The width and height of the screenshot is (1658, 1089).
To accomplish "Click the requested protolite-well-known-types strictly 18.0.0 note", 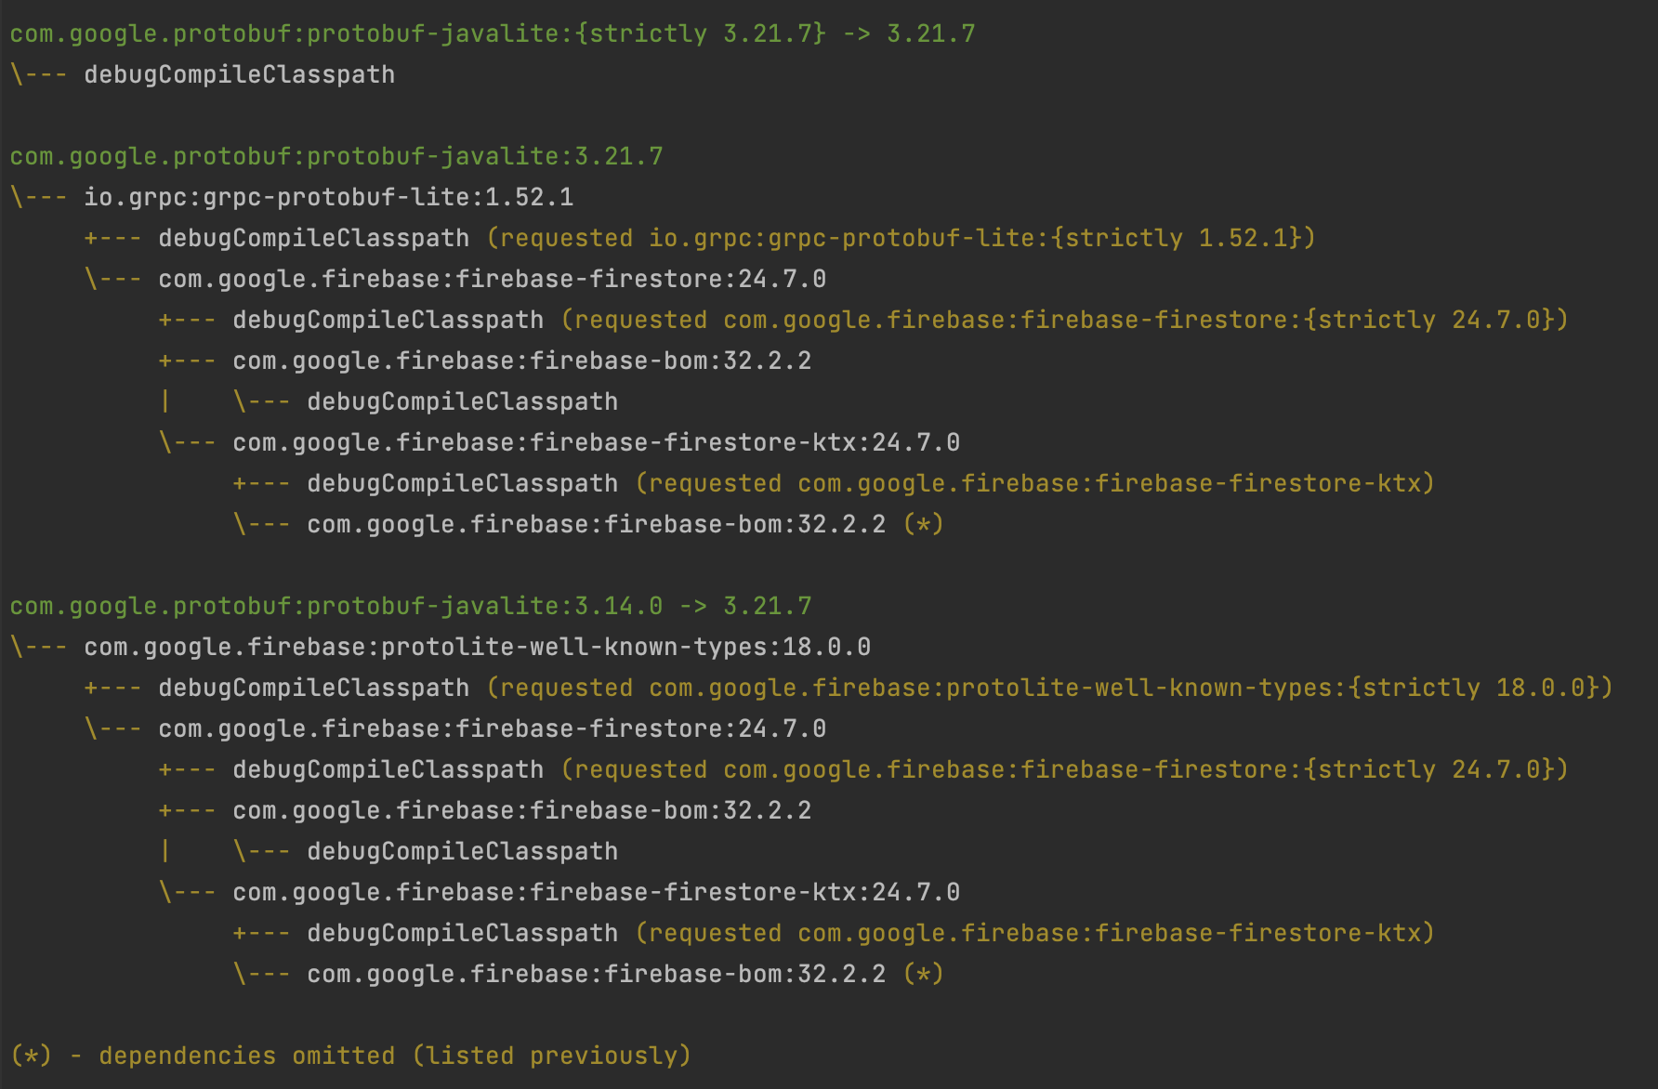I will coord(1050,688).
